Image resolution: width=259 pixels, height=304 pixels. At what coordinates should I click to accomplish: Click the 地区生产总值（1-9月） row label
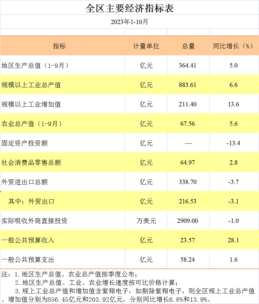tap(35, 65)
